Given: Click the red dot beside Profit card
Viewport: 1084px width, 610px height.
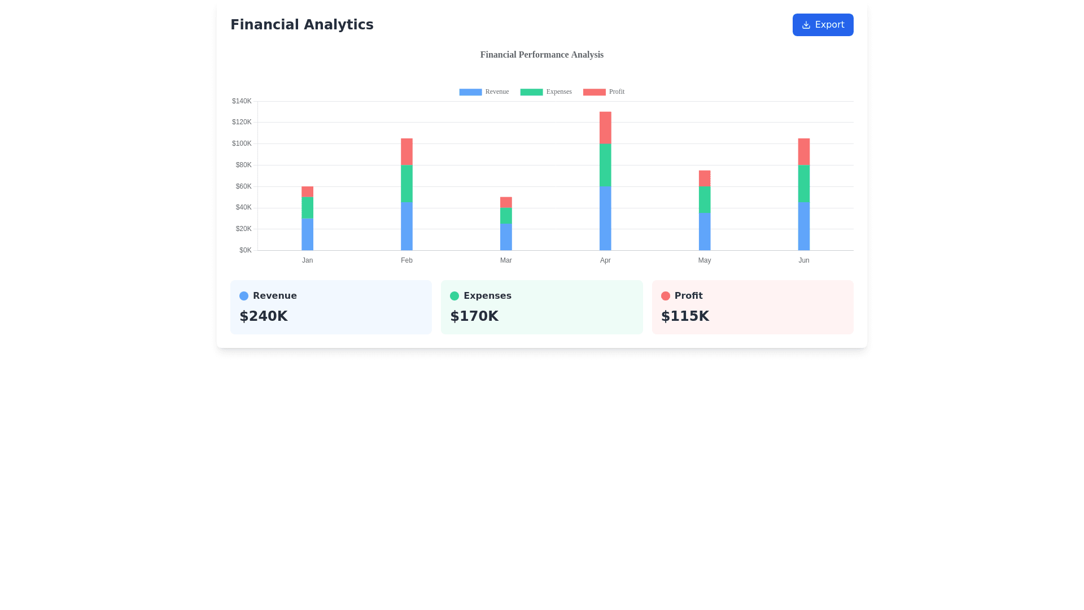Looking at the screenshot, I should tap(666, 296).
